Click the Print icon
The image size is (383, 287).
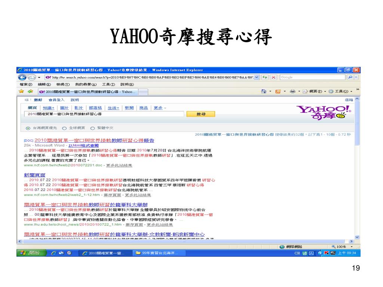click(292, 91)
